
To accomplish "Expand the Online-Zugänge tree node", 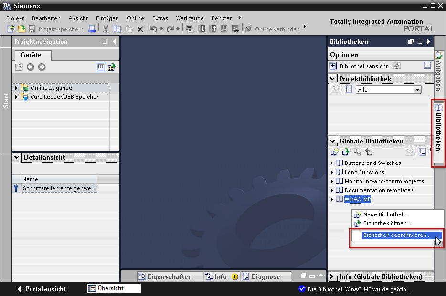I will pyautogui.click(x=16, y=88).
